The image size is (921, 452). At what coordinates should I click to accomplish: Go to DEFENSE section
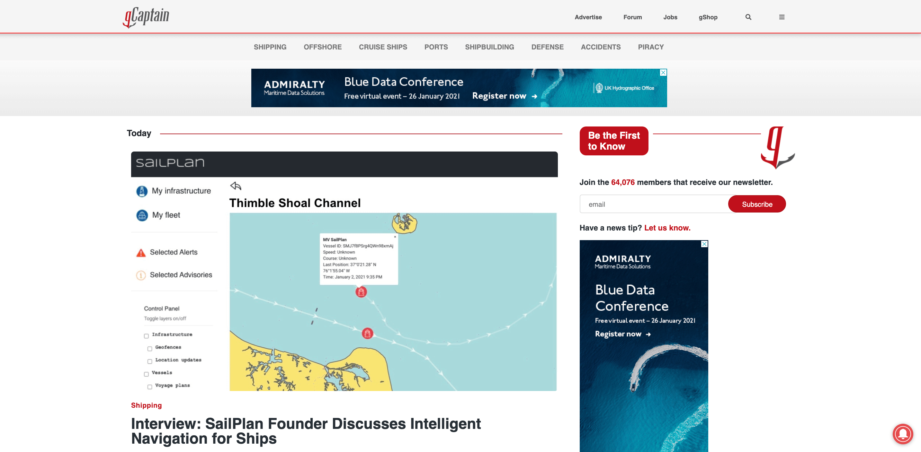point(547,47)
